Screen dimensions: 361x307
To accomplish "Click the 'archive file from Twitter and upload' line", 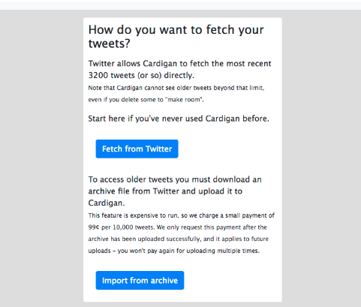I will click(165, 191).
